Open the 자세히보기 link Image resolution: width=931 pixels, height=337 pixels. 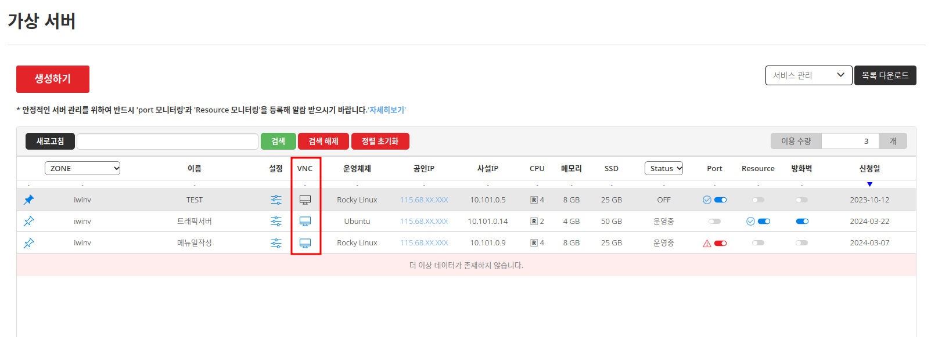(x=387, y=110)
